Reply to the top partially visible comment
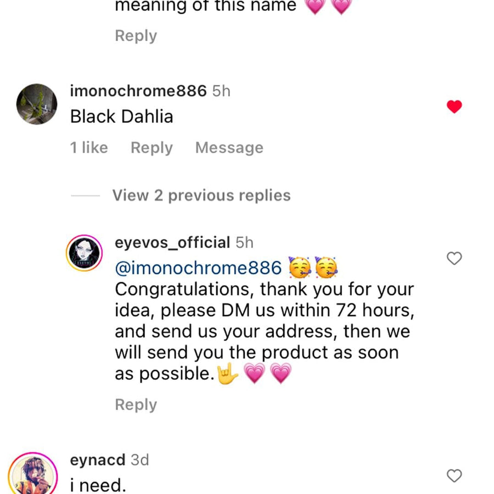This screenshot has width=494, height=494. click(136, 36)
